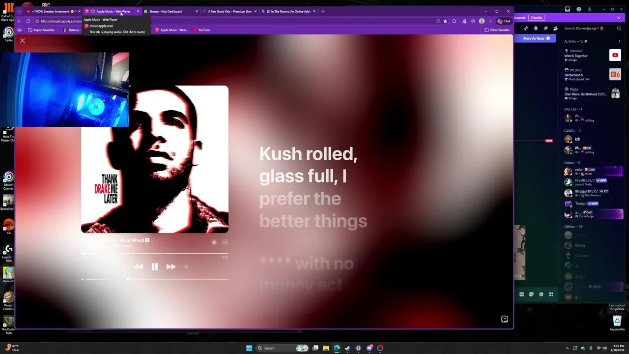
Task: Toggle the lyrics button at bottom right
Action: [x=504, y=319]
